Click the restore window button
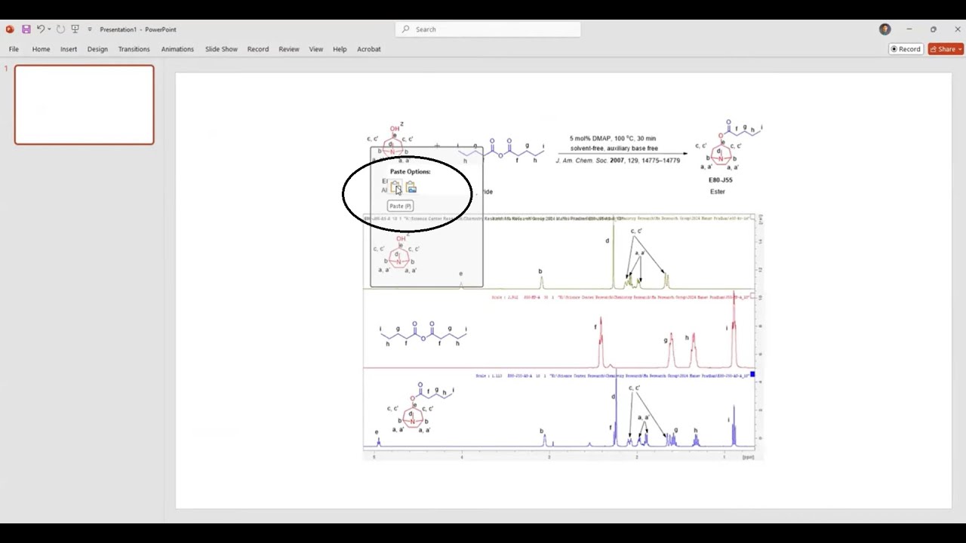 click(934, 29)
